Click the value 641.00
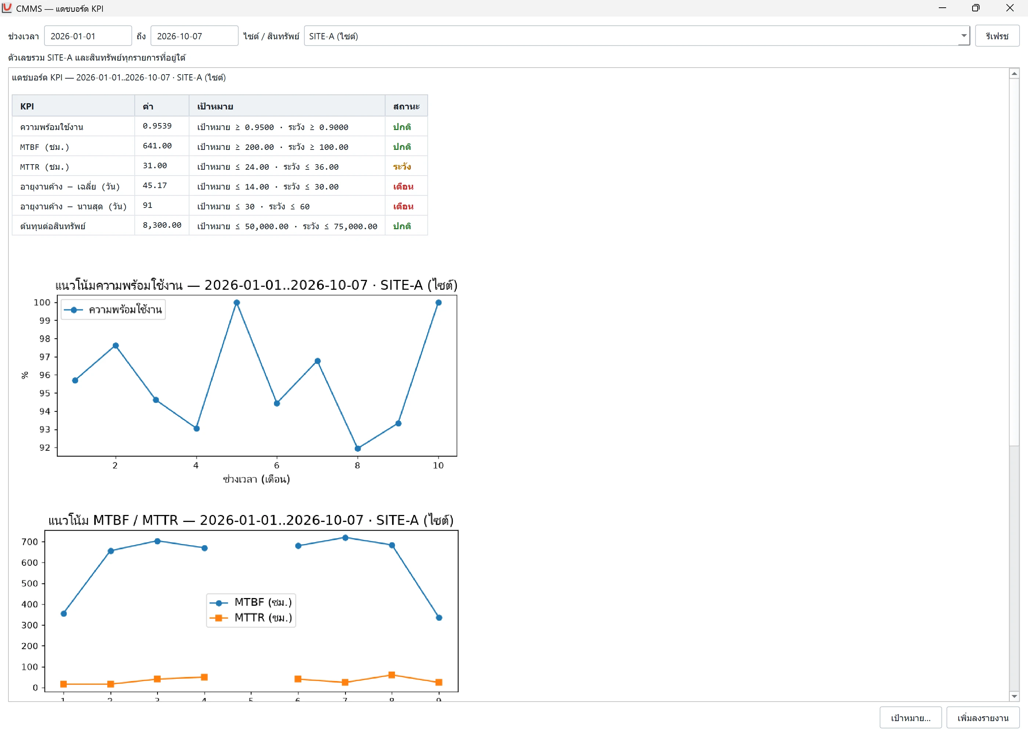Viewport: 1028px width, 731px height. [x=157, y=146]
